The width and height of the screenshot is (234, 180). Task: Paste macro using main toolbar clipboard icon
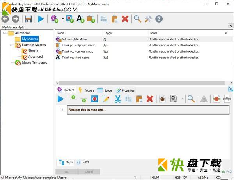coord(114,19)
